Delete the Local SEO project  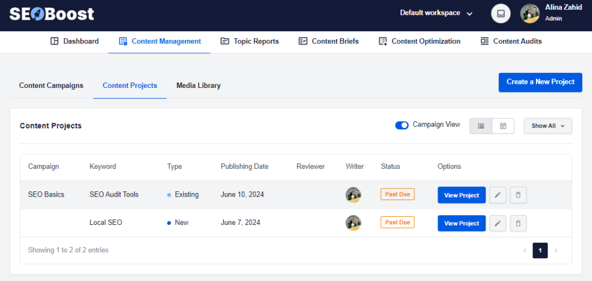click(x=518, y=223)
